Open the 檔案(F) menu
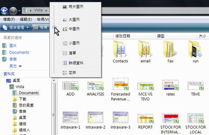The height and width of the screenshot is (135, 209). 9,19
